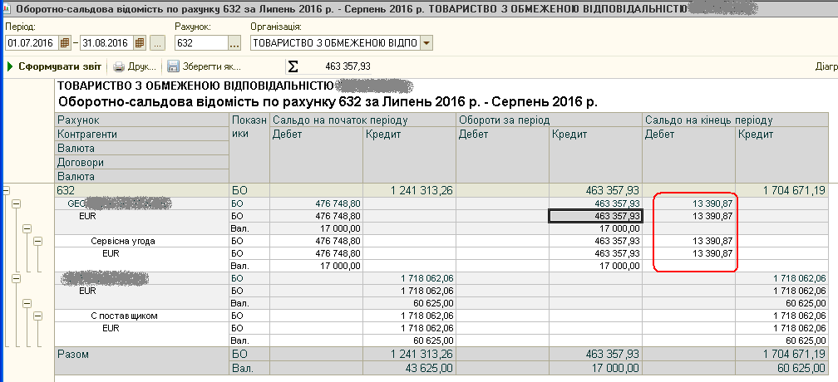Click 463 357,93 in the Разом row
Screen dimensions: 838x382
[x=595, y=355]
